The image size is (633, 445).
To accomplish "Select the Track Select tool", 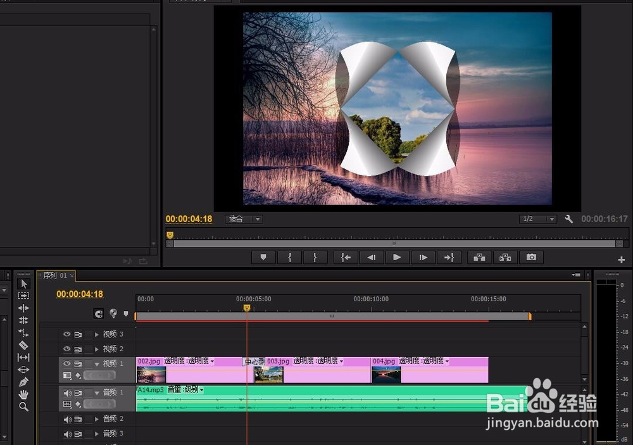I will click(x=23, y=296).
